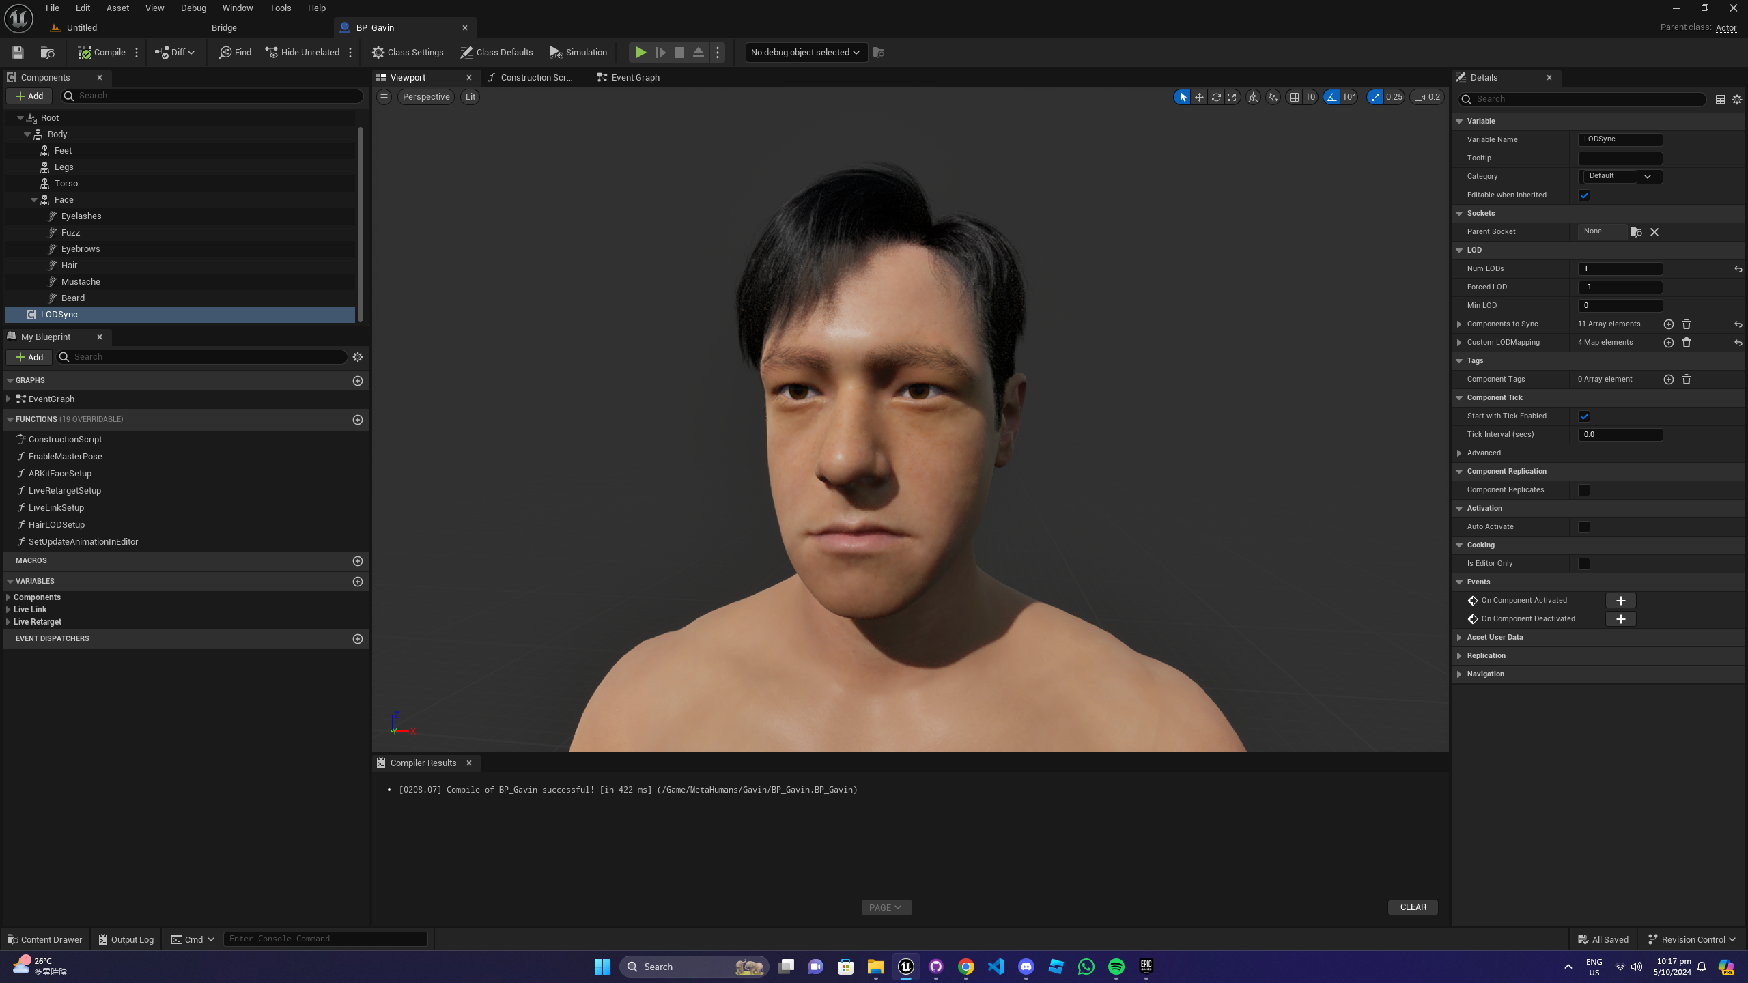Click the Num LODs value field

tap(1620, 269)
